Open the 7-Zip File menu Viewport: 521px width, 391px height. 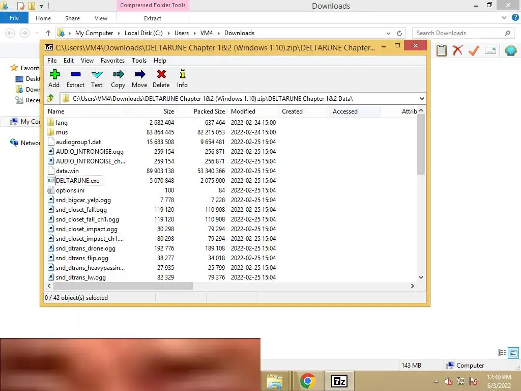[x=52, y=61]
